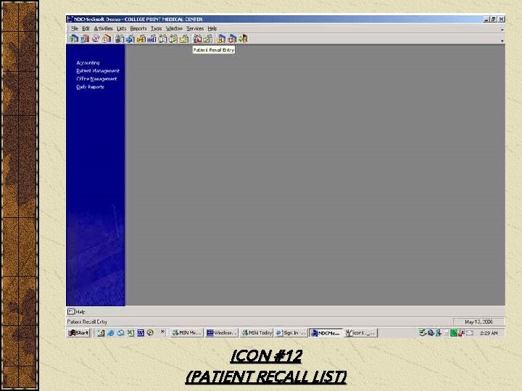Image resolution: width=522 pixels, height=391 pixels.
Task: Open the Quick Balance toolbar icon
Action: [232, 39]
